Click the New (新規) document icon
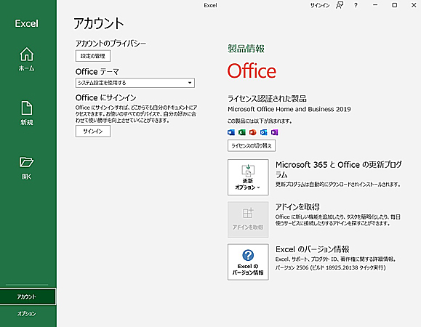 click(27, 108)
